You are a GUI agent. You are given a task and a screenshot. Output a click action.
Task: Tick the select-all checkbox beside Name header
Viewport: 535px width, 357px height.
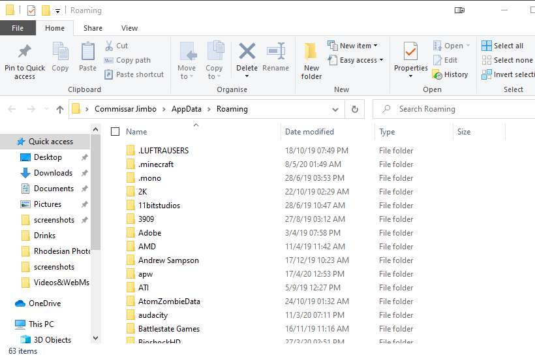click(x=115, y=132)
